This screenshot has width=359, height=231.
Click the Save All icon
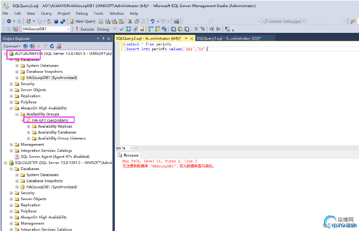(63, 21)
